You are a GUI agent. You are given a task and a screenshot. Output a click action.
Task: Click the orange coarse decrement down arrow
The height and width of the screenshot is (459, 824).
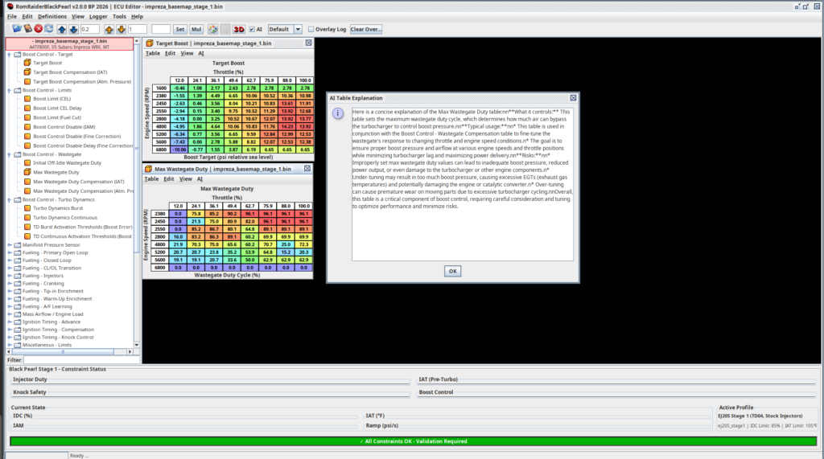click(x=121, y=29)
